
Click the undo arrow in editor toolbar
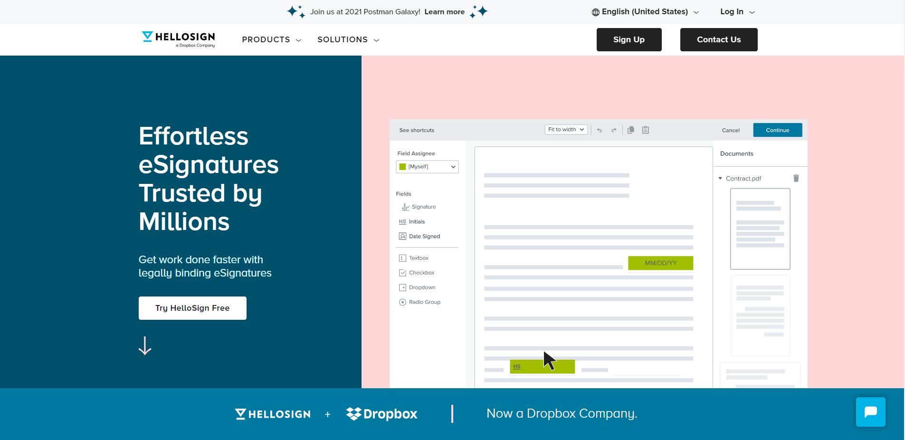point(600,130)
